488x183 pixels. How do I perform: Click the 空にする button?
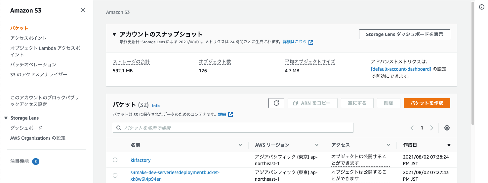pyautogui.click(x=357, y=103)
